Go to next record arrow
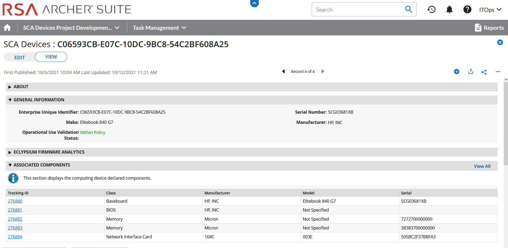508x248 pixels. [x=323, y=71]
